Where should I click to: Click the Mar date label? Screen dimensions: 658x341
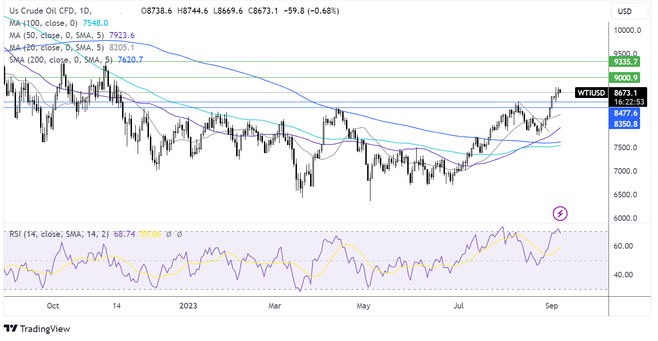pyautogui.click(x=275, y=306)
